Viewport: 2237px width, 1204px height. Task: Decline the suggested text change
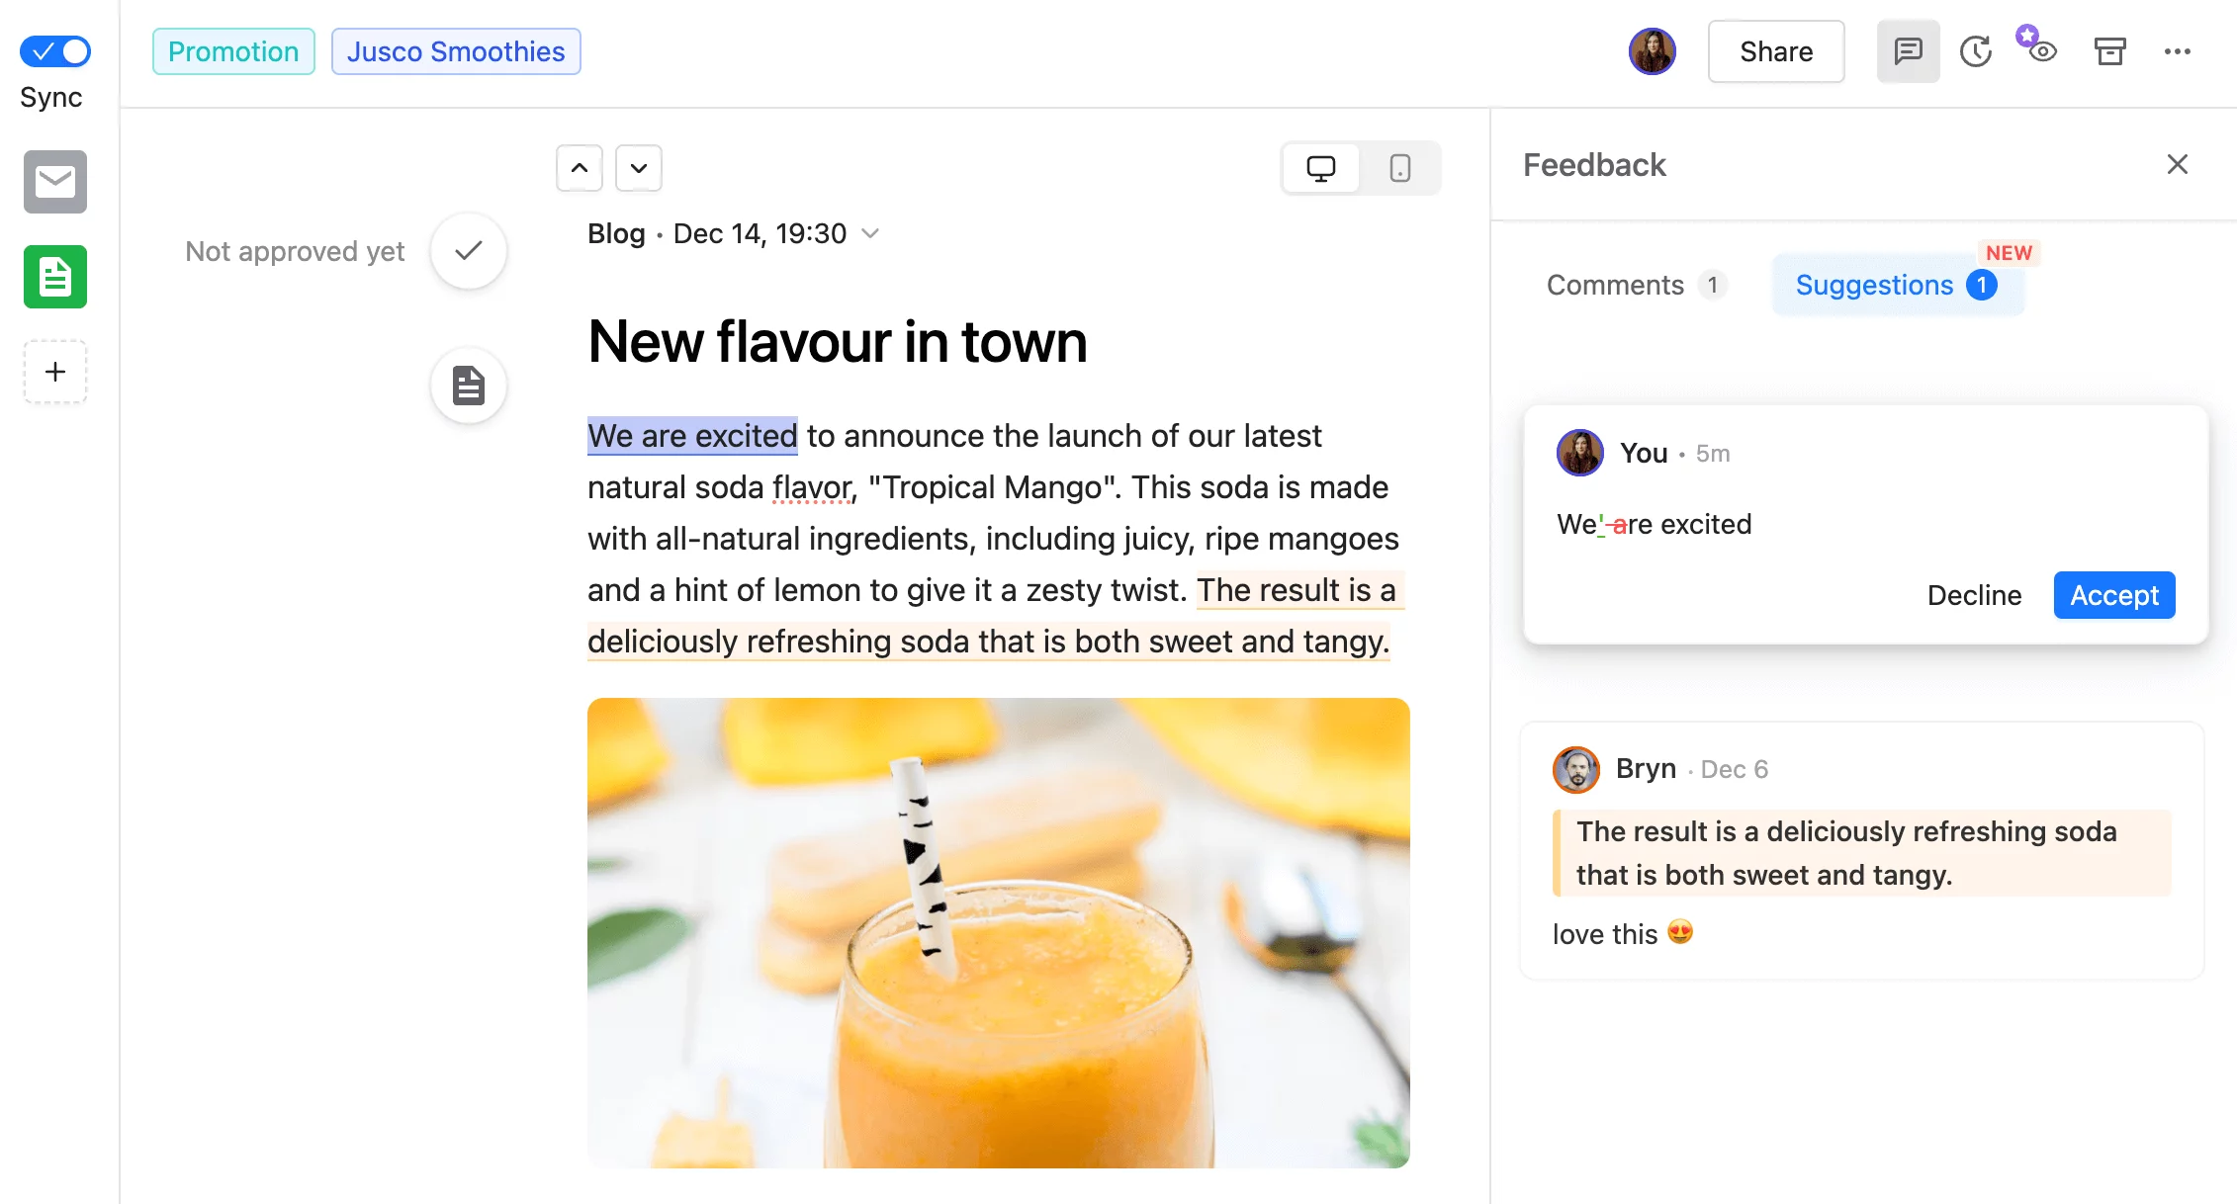coord(1974,595)
